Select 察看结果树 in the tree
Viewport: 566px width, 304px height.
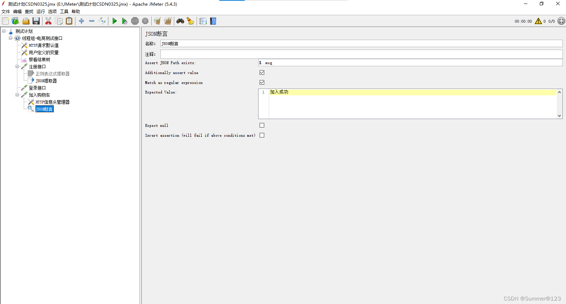tap(39, 60)
